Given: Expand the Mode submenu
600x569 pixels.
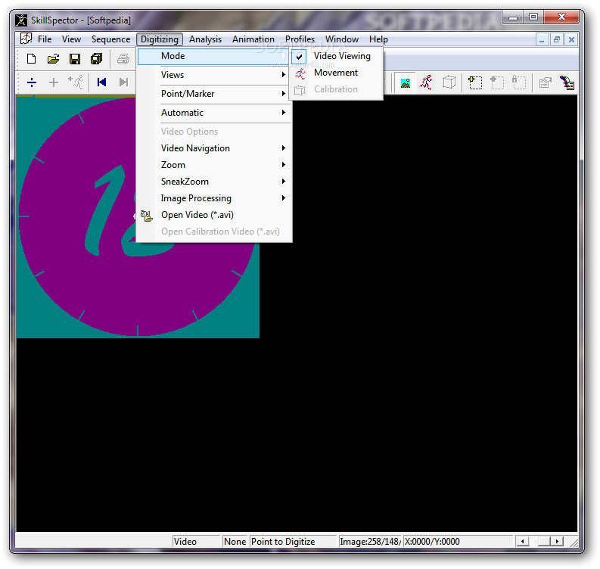Looking at the screenshot, I should 214,56.
